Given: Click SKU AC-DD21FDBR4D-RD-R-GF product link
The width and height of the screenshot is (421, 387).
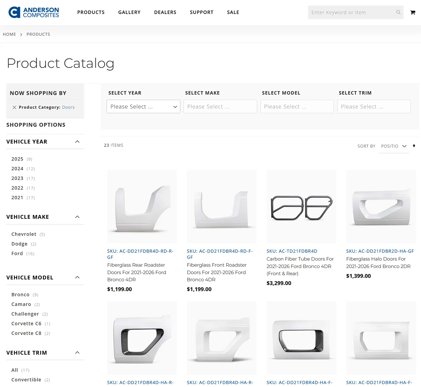Looking at the screenshot, I should (x=140, y=254).
